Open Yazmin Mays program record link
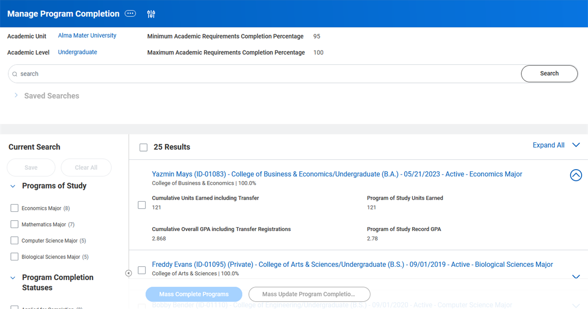 tap(337, 174)
